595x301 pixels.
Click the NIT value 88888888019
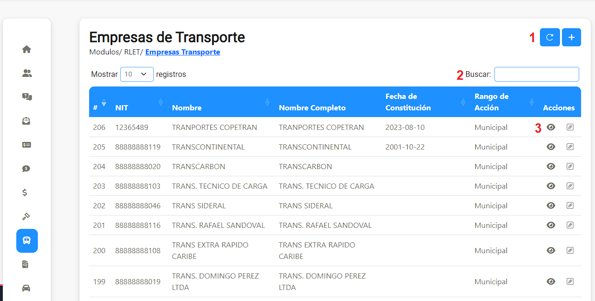[138, 282]
